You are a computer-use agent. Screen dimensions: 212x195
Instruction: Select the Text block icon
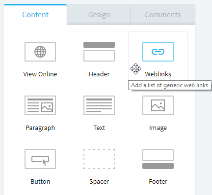coord(99,105)
